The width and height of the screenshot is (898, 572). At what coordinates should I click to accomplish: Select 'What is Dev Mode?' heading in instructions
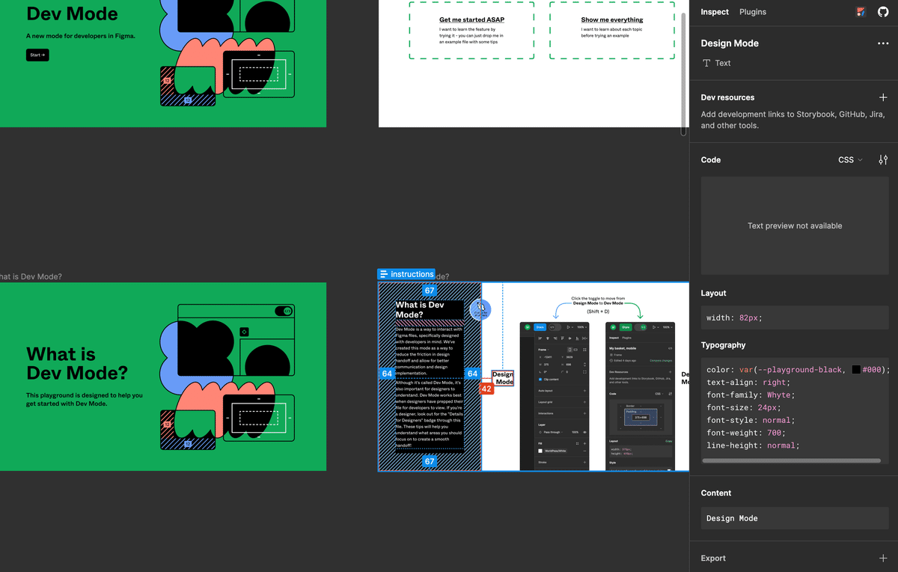pos(429,310)
